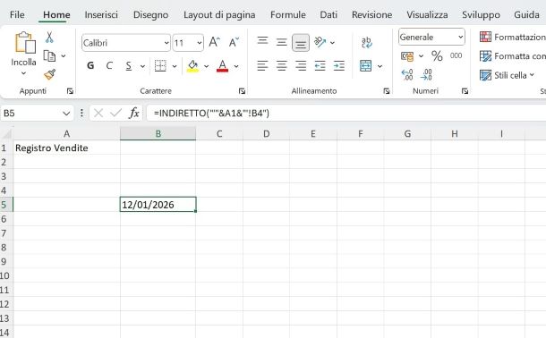Screen dimensions: 546x338
Task: Open currency format dropdown arrow
Action: pos(421,56)
